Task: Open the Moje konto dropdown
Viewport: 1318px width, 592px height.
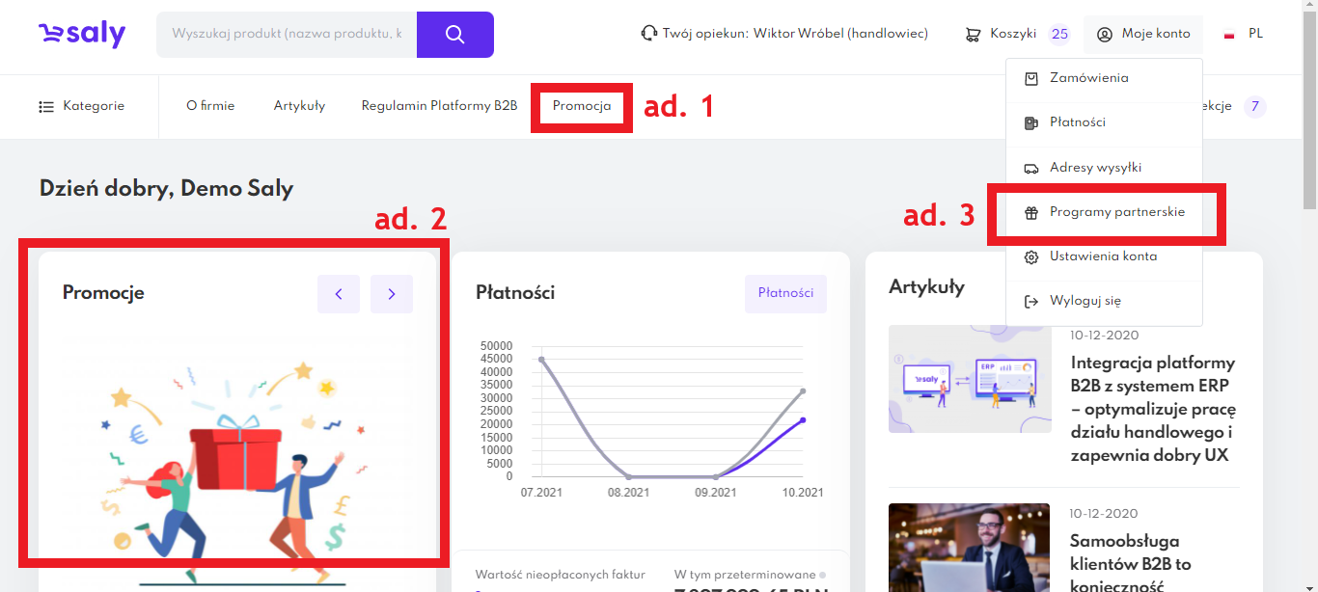Action: [x=1143, y=34]
